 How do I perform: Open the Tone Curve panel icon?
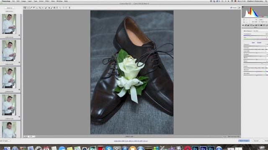tap(246, 25)
